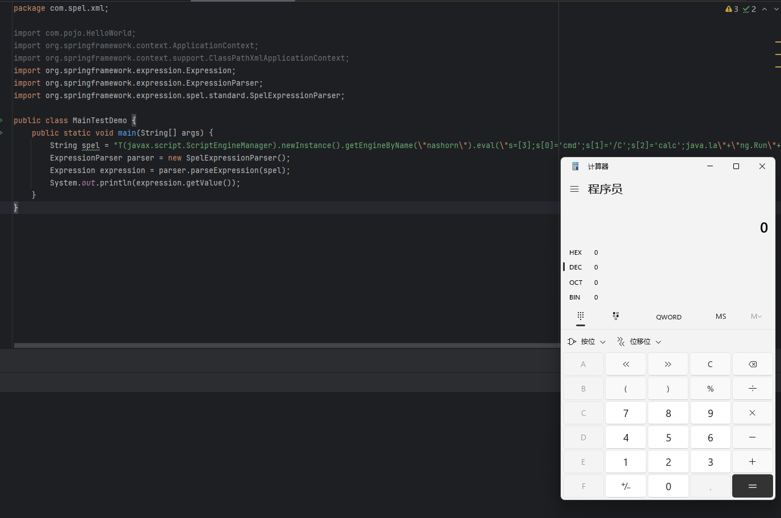Screen dimensions: 781x518
Task: Open the calculator hamburger navigation menu
Action: (574, 189)
